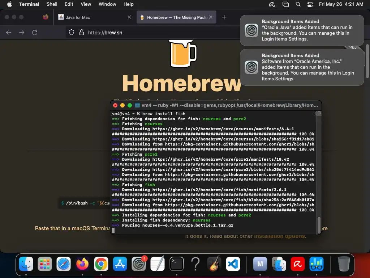Open App Store from the Dock

click(x=120, y=264)
